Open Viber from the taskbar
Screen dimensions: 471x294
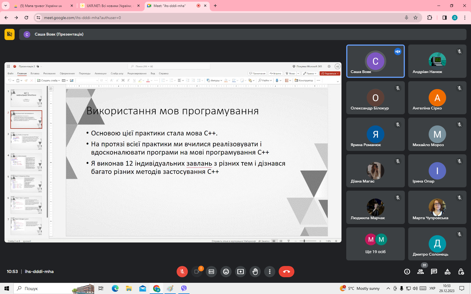(x=184, y=288)
